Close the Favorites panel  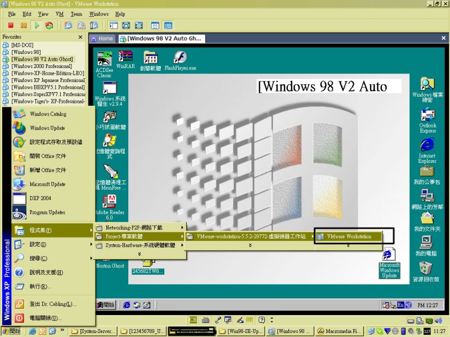click(80, 37)
